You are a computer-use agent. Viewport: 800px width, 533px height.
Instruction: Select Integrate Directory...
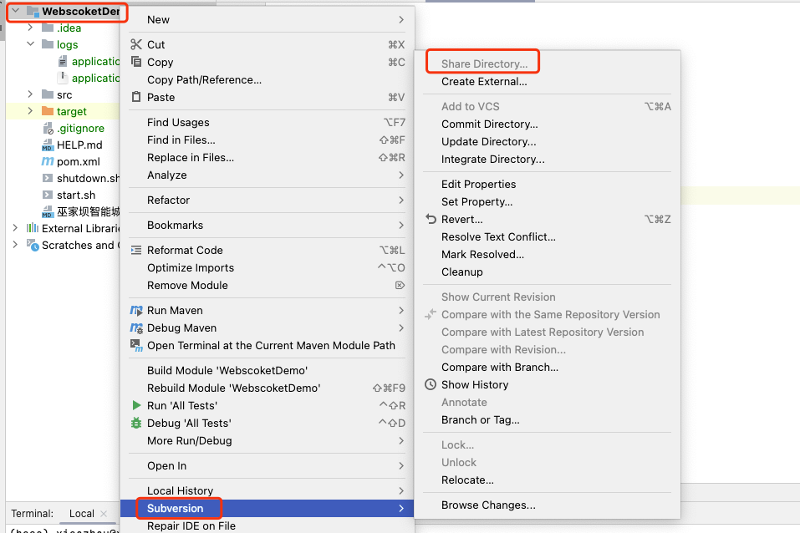click(493, 159)
